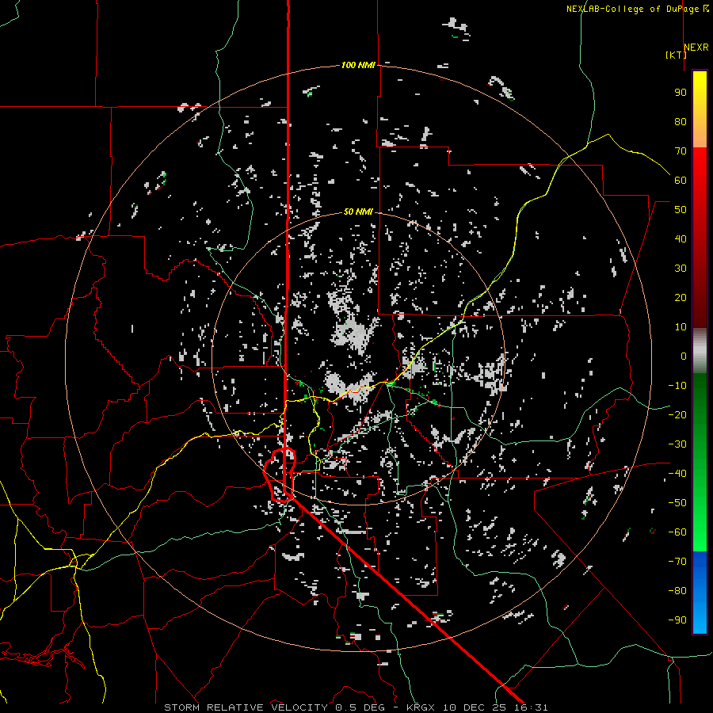This screenshot has height=713, width=713.
Task: Select the NEXR label above the color scale
Action: 696,48
